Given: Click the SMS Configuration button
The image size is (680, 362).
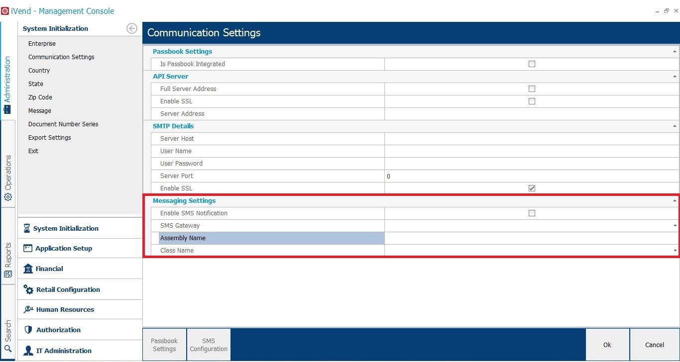Looking at the screenshot, I should tap(209, 345).
